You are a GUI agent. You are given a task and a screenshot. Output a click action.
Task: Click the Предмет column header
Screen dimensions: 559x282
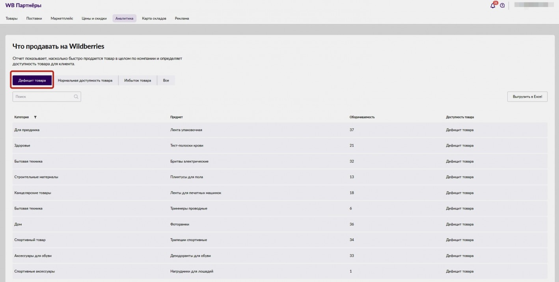tap(177, 117)
